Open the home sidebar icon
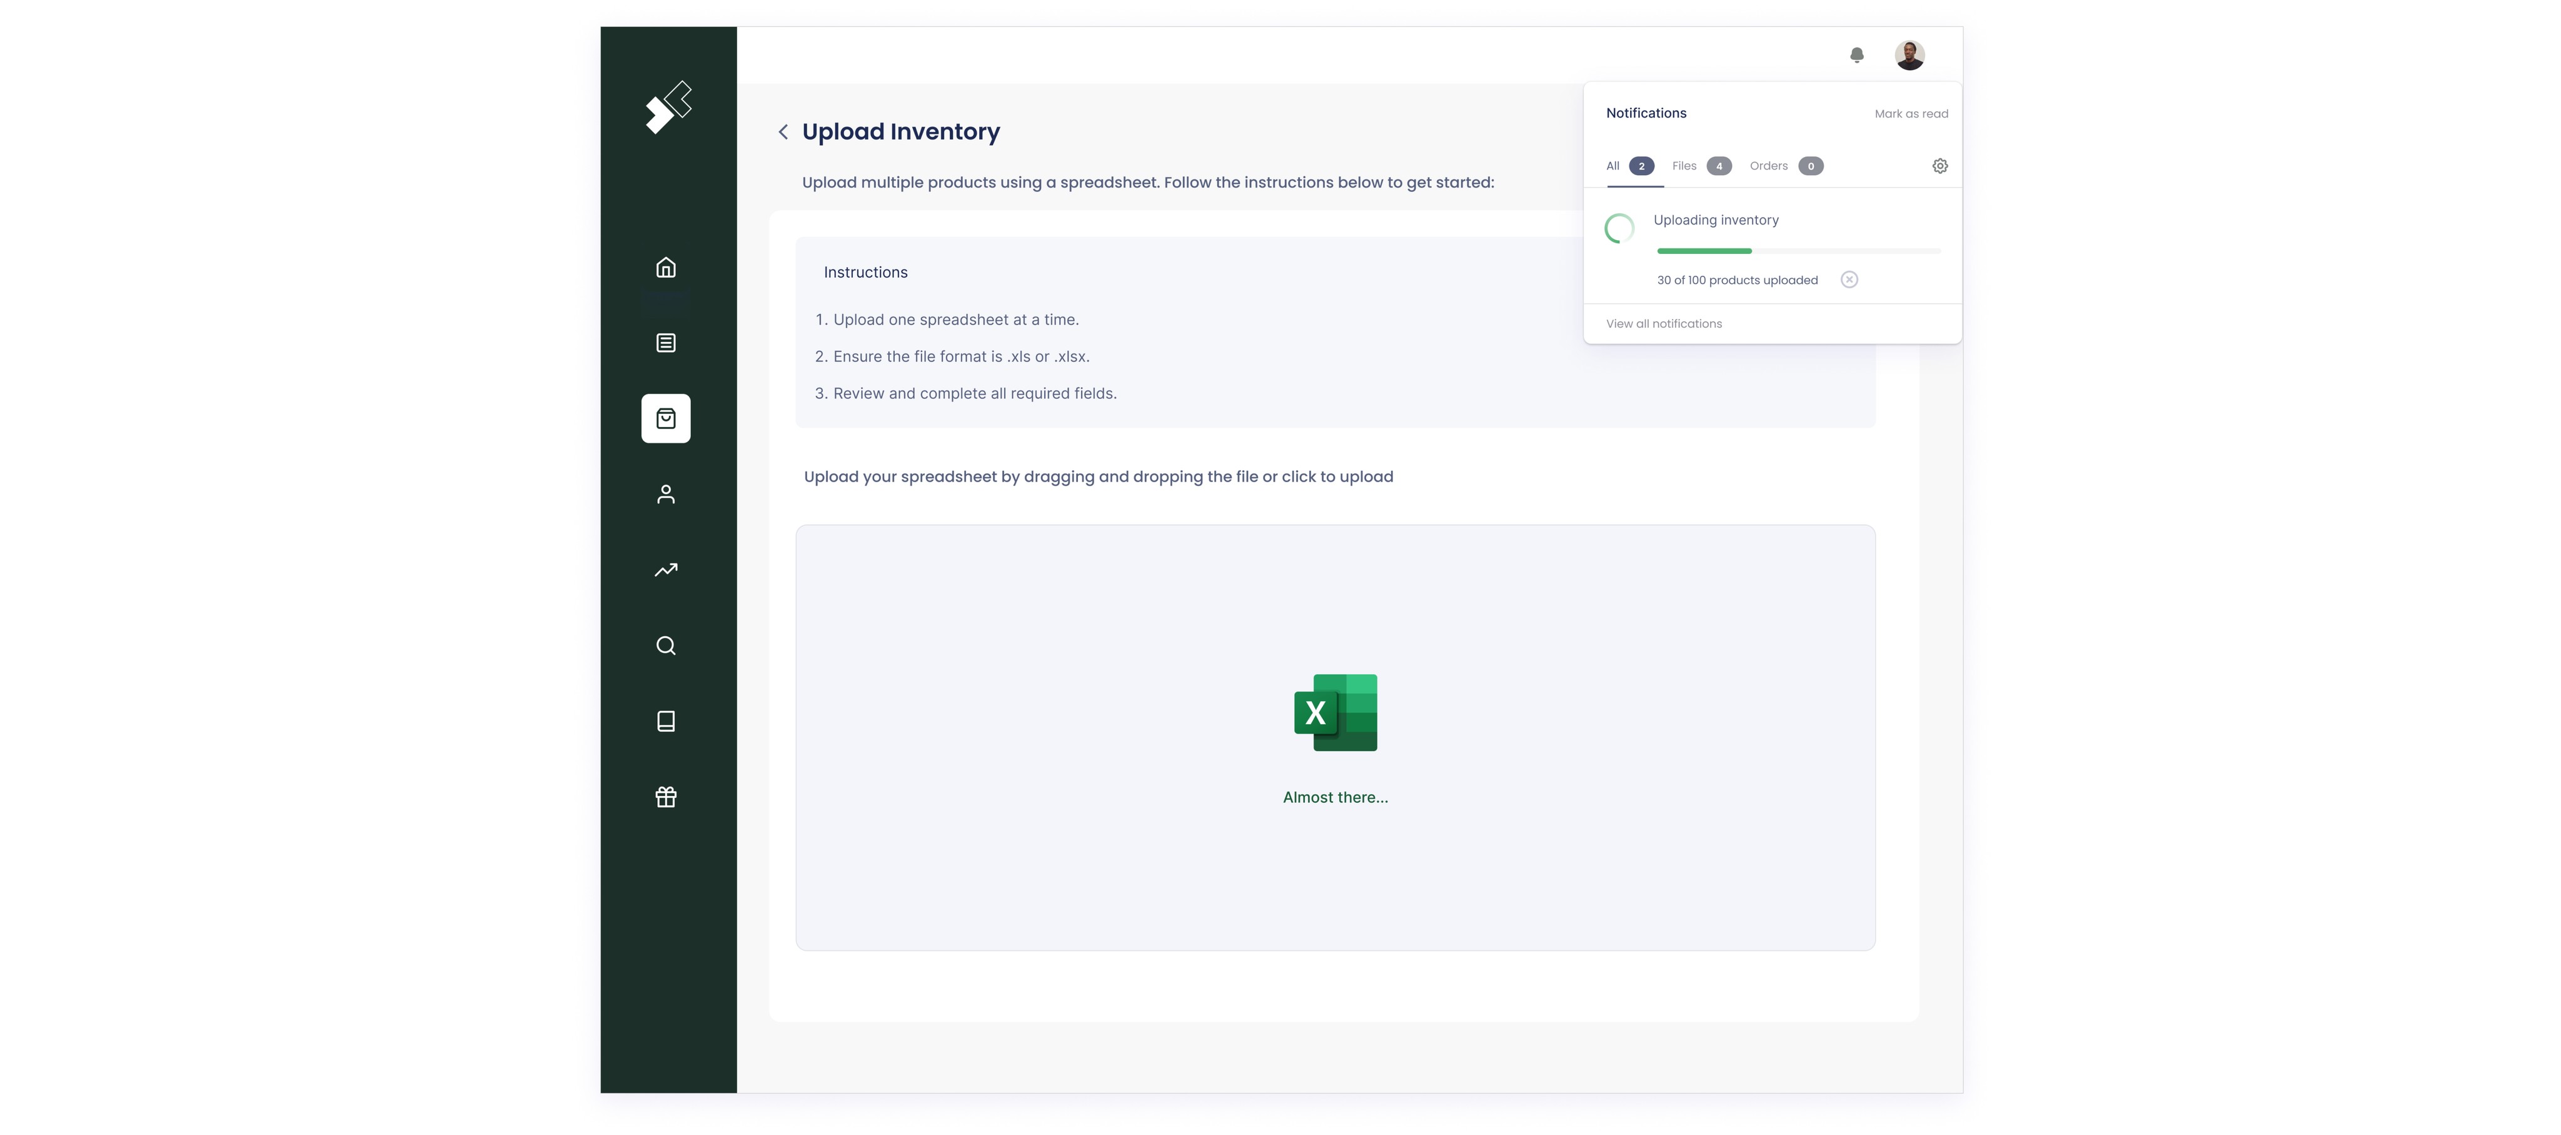 [665, 268]
